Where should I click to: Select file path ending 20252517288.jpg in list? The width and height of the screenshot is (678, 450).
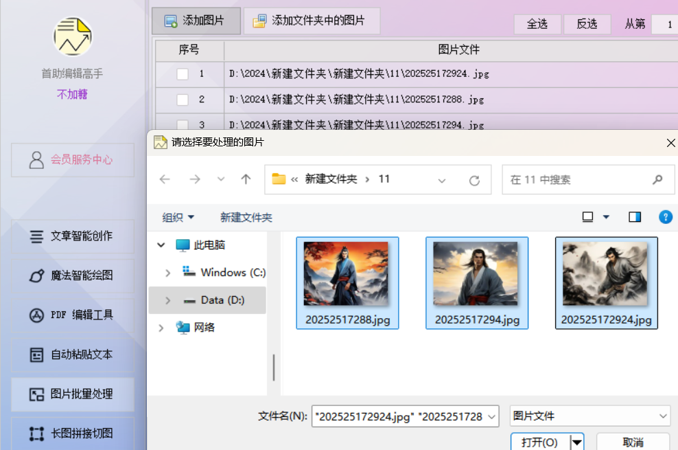point(356,100)
